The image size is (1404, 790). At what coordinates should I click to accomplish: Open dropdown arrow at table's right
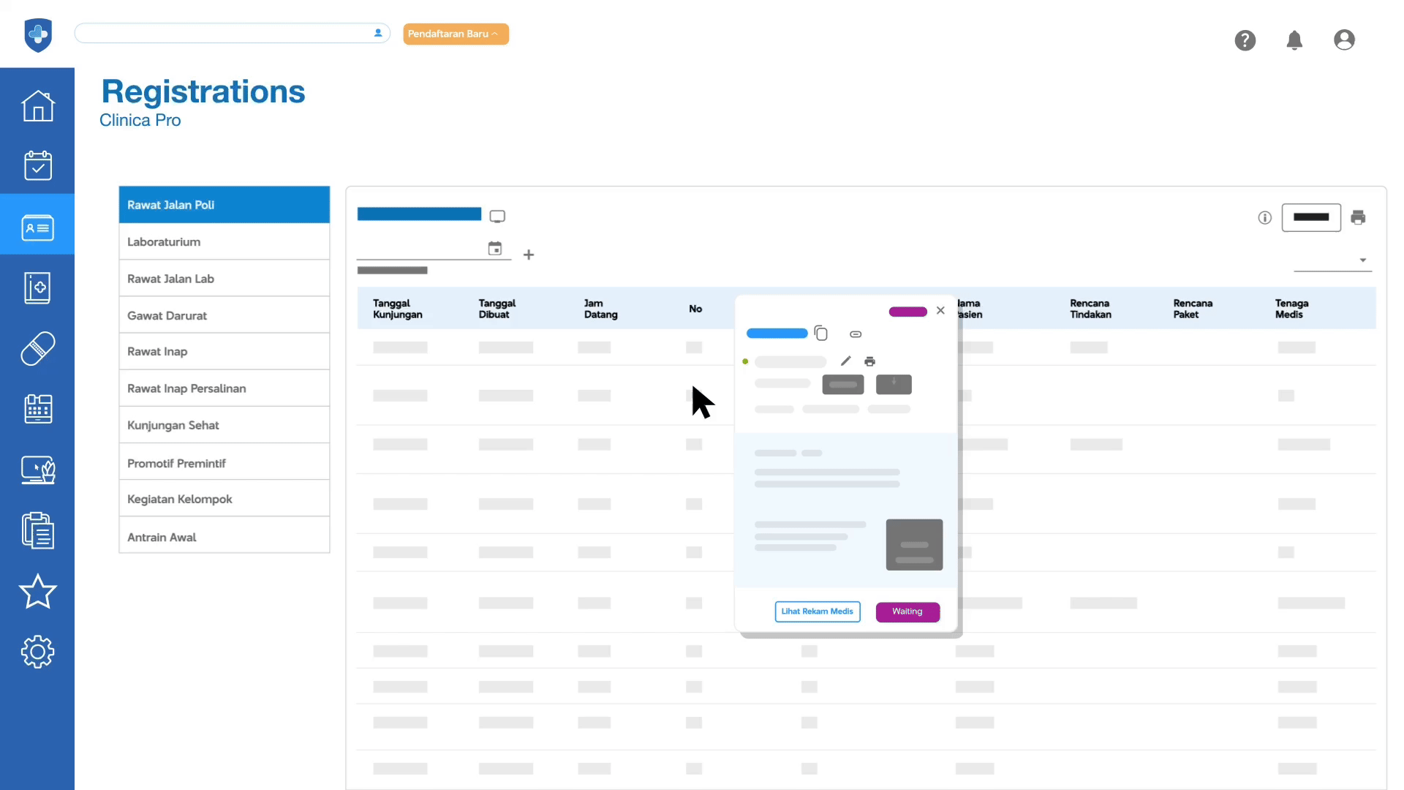pos(1362,260)
